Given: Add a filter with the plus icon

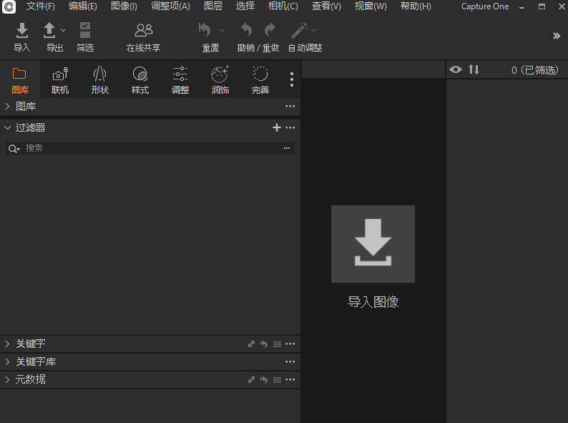Looking at the screenshot, I should (277, 127).
